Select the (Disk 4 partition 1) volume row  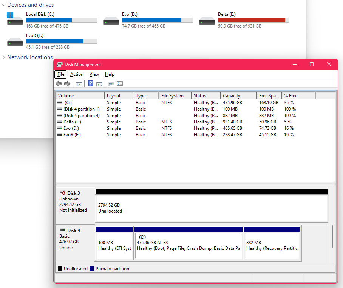point(196,109)
